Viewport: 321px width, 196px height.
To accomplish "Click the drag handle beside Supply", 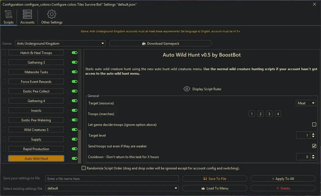I will pos(4,139).
